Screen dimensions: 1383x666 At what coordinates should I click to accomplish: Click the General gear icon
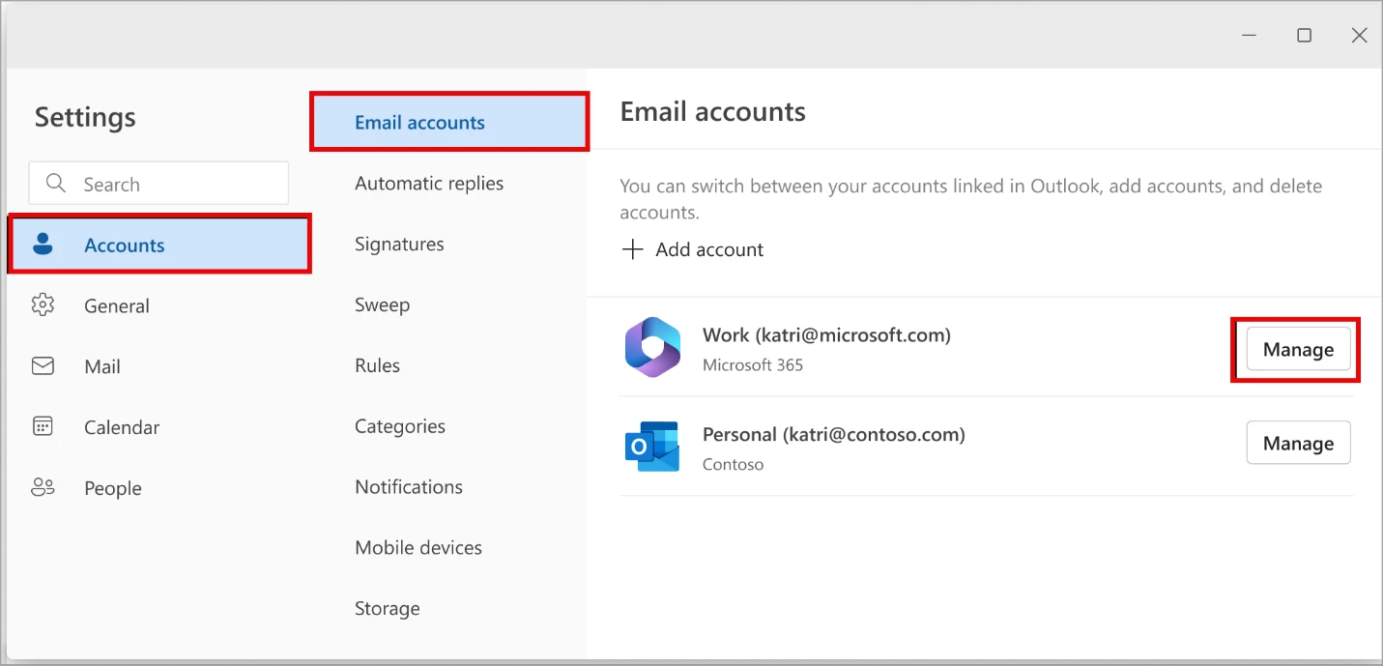(x=43, y=305)
